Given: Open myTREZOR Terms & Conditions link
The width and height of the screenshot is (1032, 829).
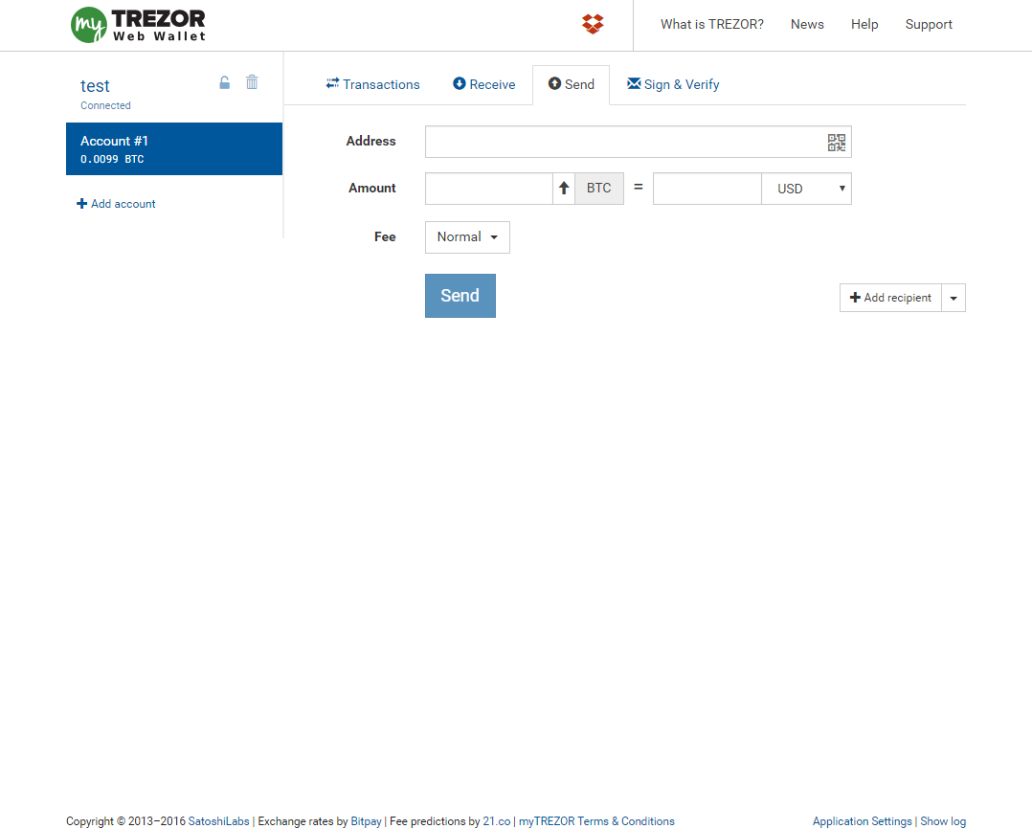Looking at the screenshot, I should click(596, 821).
